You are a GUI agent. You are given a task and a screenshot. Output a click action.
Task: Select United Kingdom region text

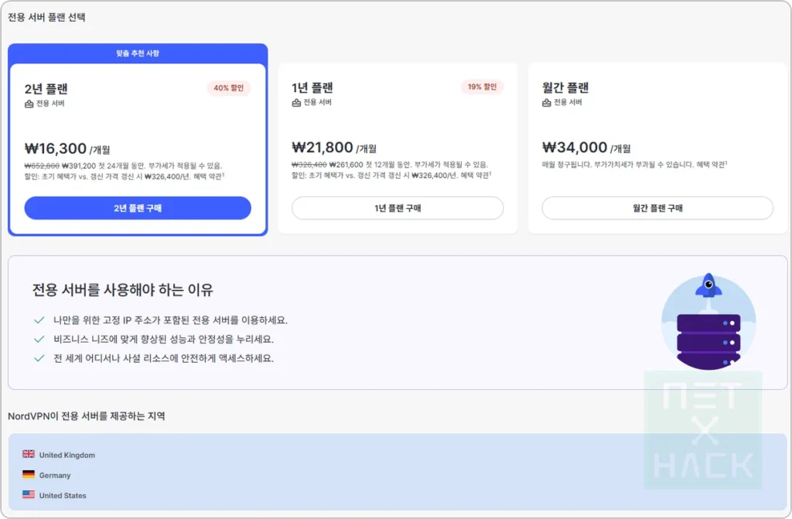click(67, 455)
